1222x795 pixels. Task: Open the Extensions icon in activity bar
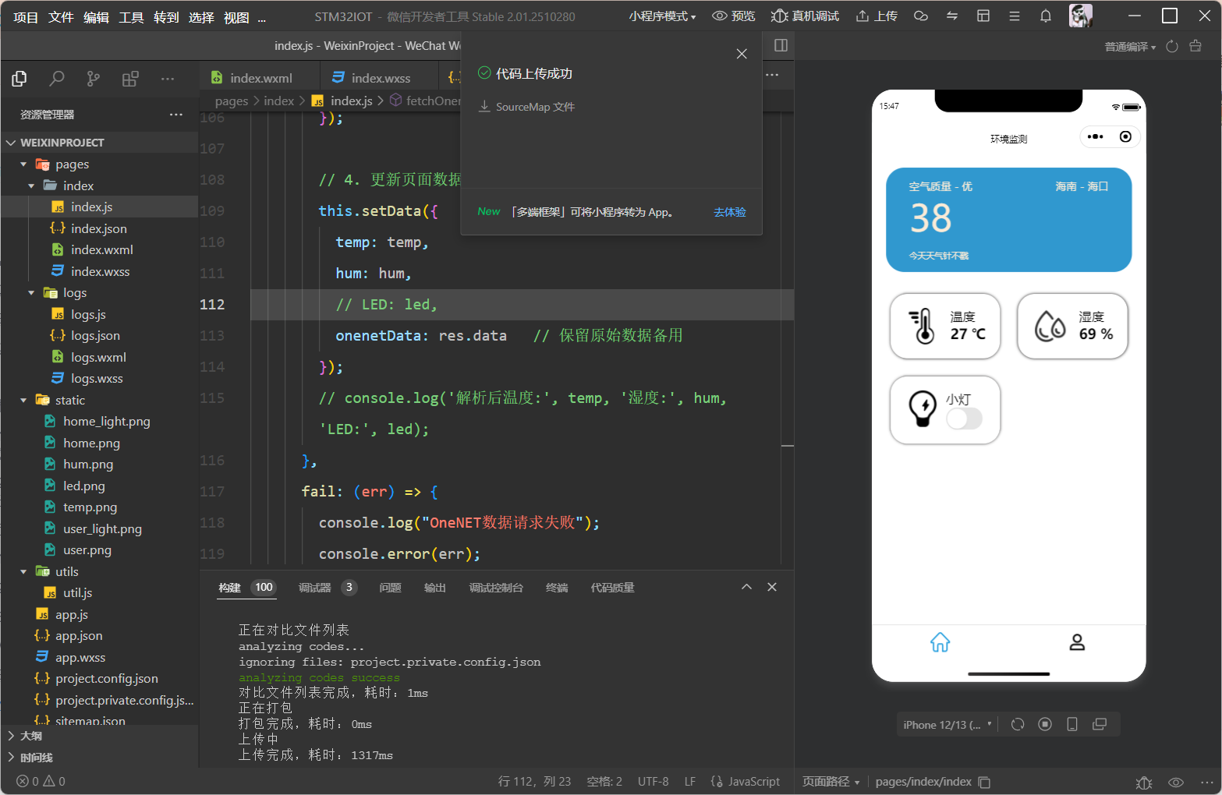tap(130, 79)
